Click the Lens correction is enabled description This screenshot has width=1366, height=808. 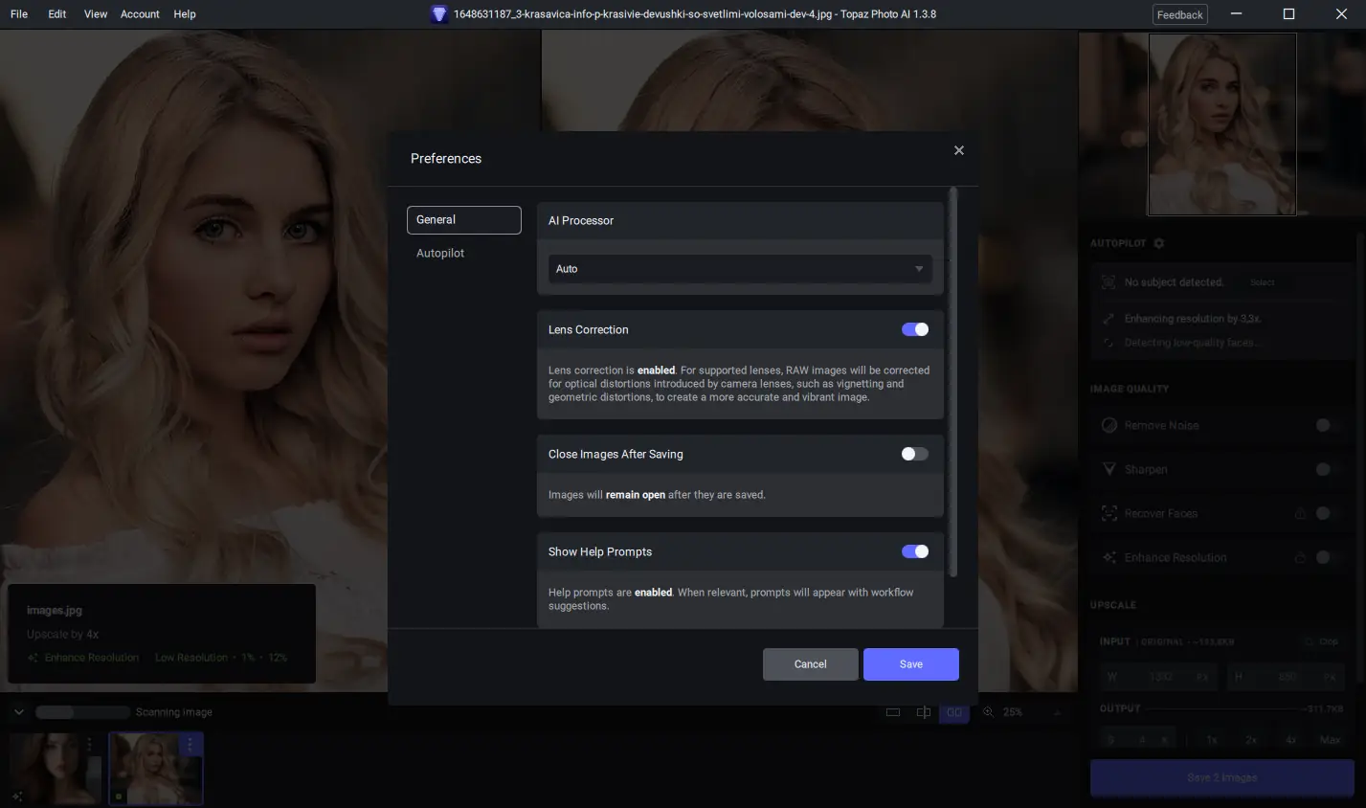coord(739,384)
